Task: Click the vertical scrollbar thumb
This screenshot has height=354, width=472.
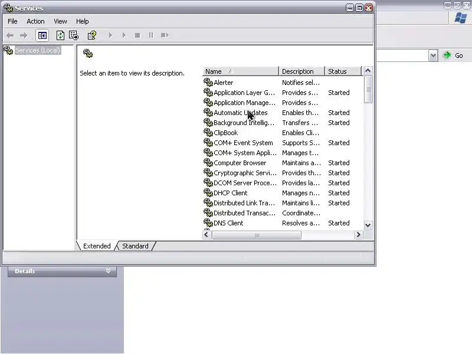Action: point(368,90)
